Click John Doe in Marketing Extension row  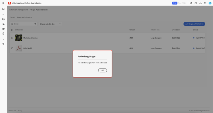[176, 38]
